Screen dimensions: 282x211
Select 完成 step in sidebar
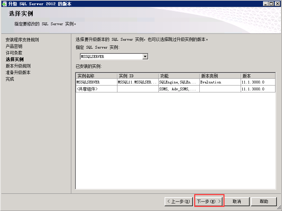[10, 79]
